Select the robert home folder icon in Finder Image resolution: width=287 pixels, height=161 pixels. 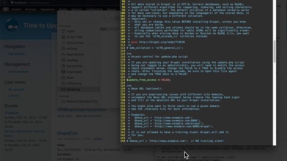[x=63, y=31]
